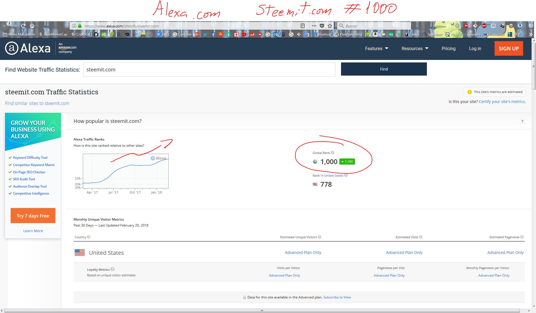Open the Contable bookmark
Screen dimensions: 536x313
(x=182, y=34)
